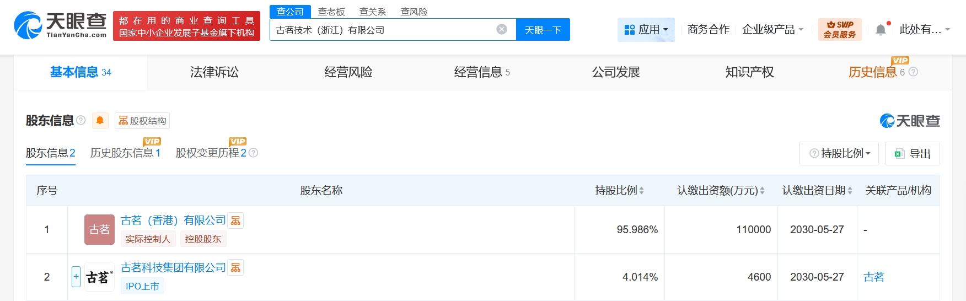Click help icon beside 历史信息 tab

[x=913, y=72]
